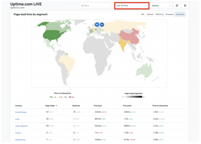Switch to the Platforms segment tab
The height and width of the screenshot is (144, 201).
tap(160, 14)
